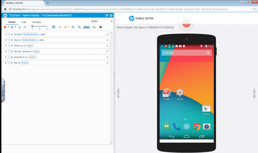
Task: Click the toggle-breakpoint toolbar icon
Action: point(66,27)
